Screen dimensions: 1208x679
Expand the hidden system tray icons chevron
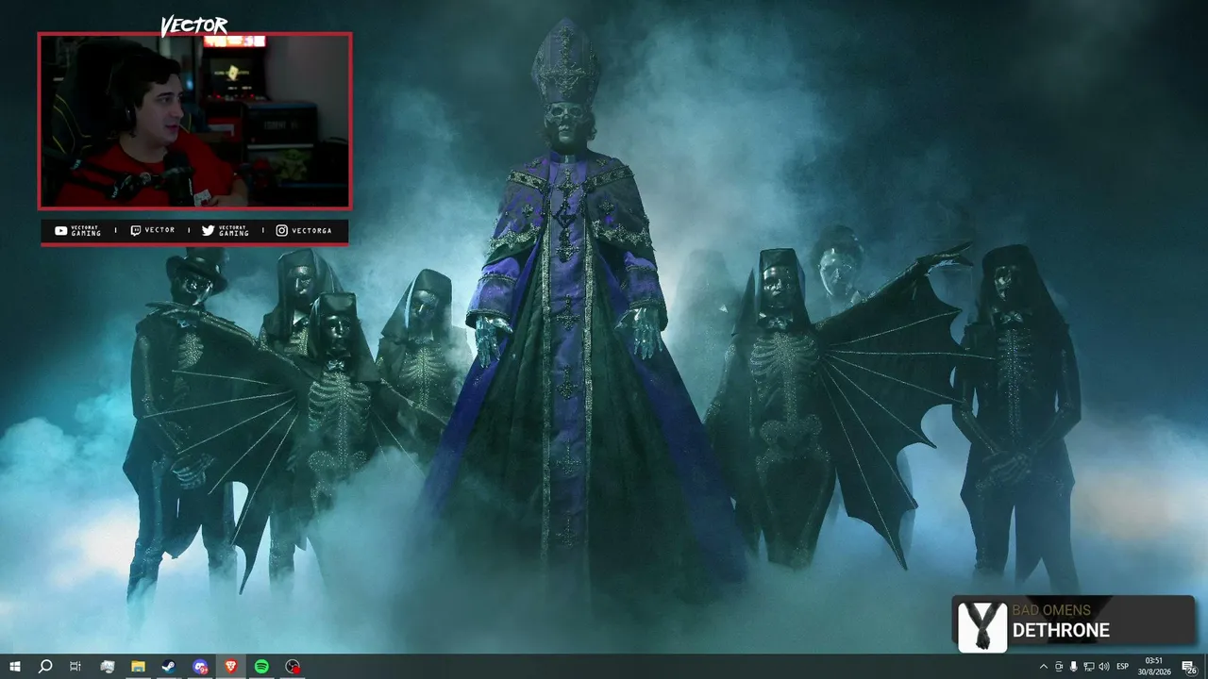[1043, 667]
